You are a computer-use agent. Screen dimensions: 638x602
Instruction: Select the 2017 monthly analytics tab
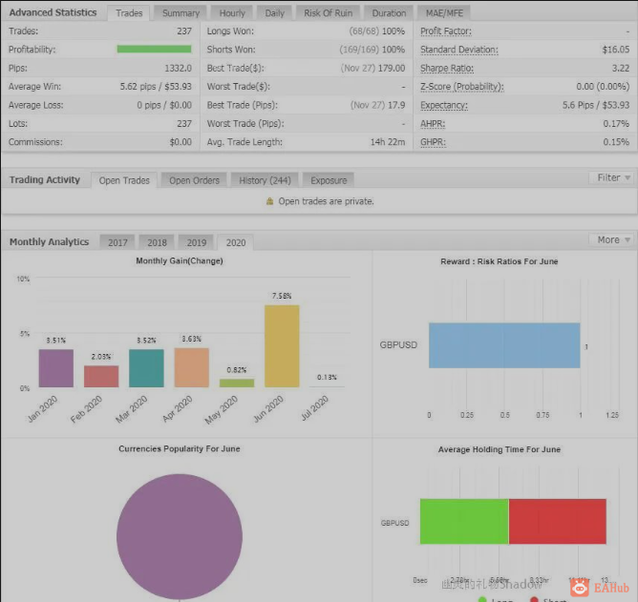pyautogui.click(x=117, y=242)
